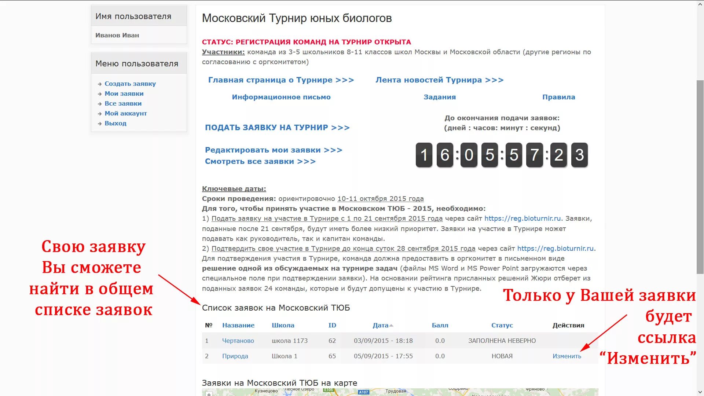Open Все заявки in user menu
This screenshot has height=396, width=704.
[x=123, y=103]
